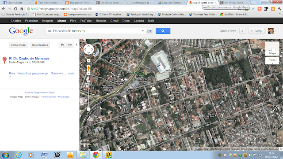
Task: Open notifications counter box showing 0
Action: 242,31
